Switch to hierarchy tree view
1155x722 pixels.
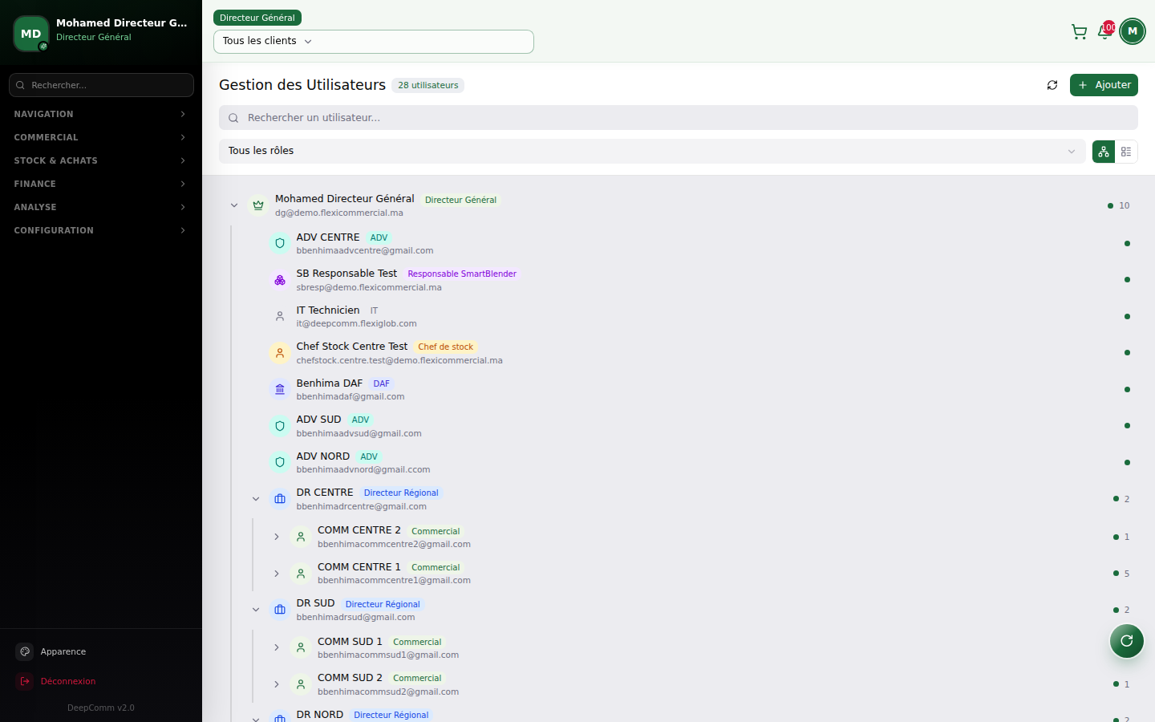[1104, 152]
